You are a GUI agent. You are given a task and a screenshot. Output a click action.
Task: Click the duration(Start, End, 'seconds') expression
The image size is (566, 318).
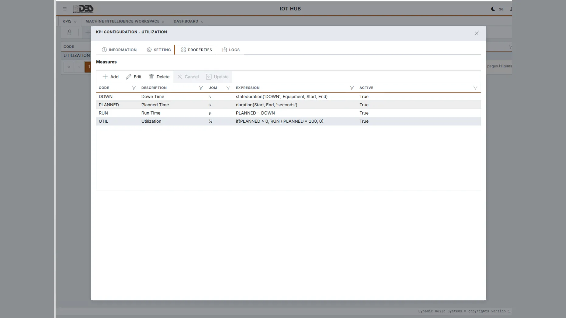[x=266, y=105]
